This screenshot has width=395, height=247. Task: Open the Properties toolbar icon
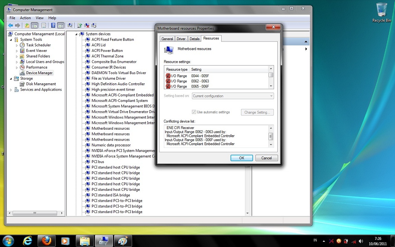[44, 25]
